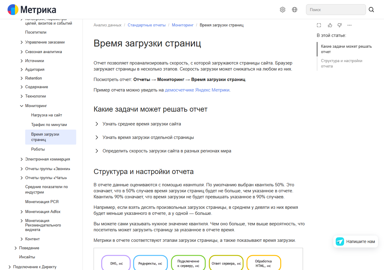Expand Управление заказами section
This screenshot has height=270, width=384.
point(22,42)
